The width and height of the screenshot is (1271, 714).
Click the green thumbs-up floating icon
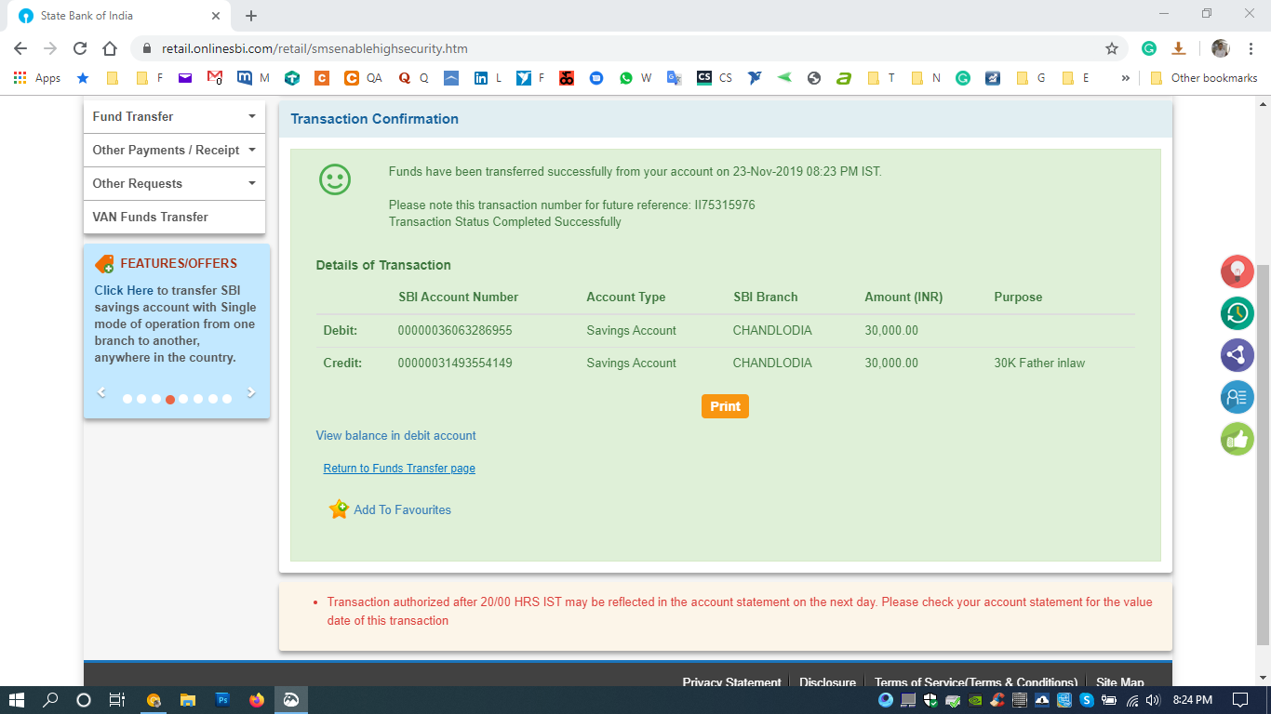point(1238,440)
